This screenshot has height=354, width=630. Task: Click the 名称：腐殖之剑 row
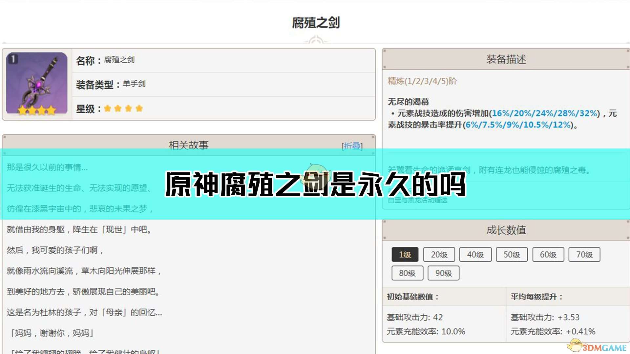coord(224,60)
